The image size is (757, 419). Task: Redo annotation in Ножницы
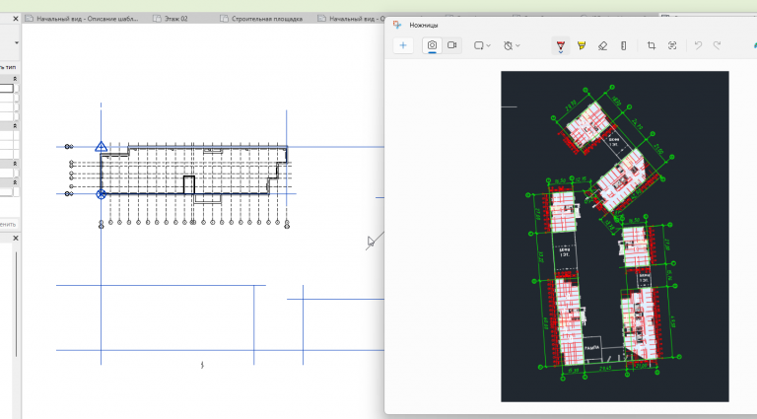point(717,46)
